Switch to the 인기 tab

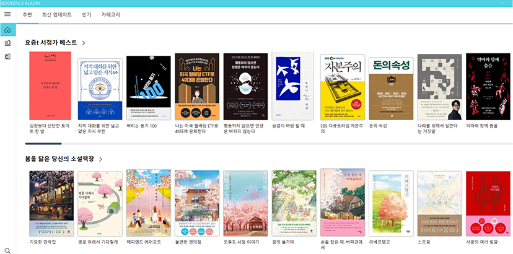[87, 15]
